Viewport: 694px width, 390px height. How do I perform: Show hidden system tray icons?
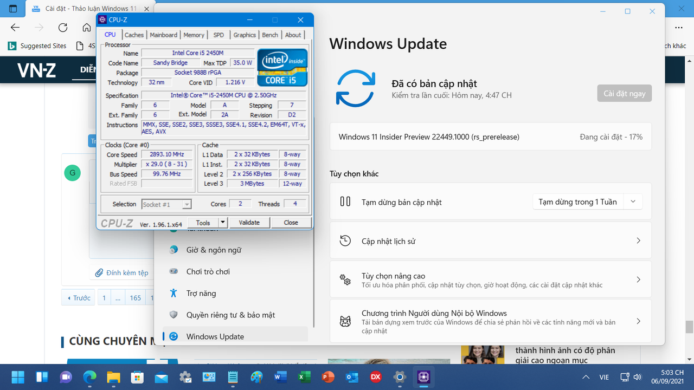[x=586, y=377]
